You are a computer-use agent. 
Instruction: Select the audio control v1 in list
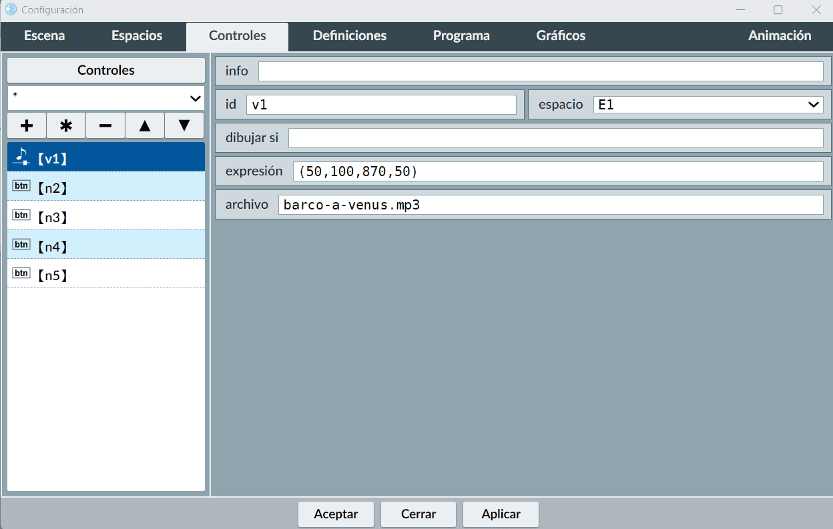coord(105,158)
